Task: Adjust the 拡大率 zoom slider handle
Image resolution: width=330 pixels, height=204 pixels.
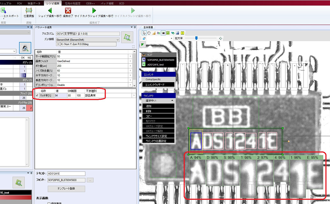Action: click(196, 38)
